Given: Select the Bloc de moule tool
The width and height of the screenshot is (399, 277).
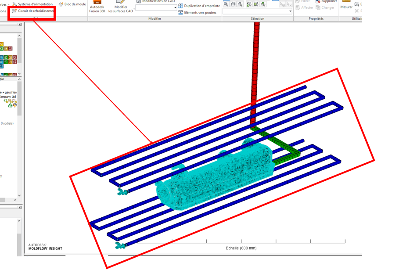Looking at the screenshot, I should 61,4.
